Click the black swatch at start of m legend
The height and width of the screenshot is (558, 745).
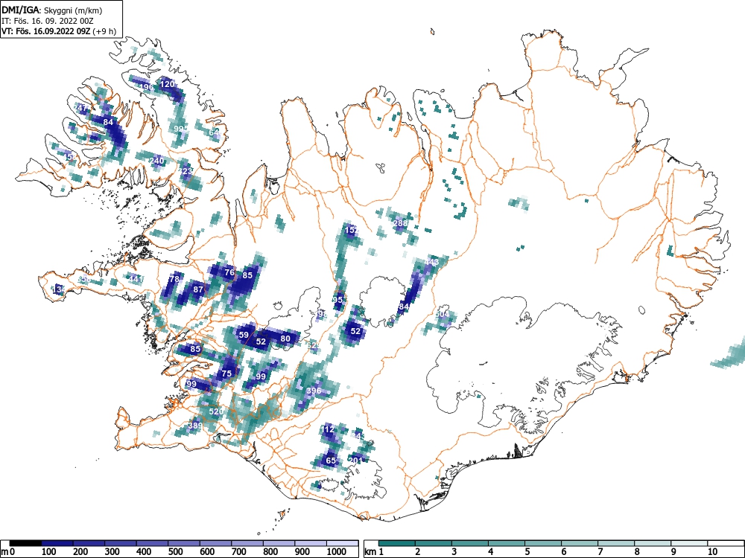coord(25,543)
